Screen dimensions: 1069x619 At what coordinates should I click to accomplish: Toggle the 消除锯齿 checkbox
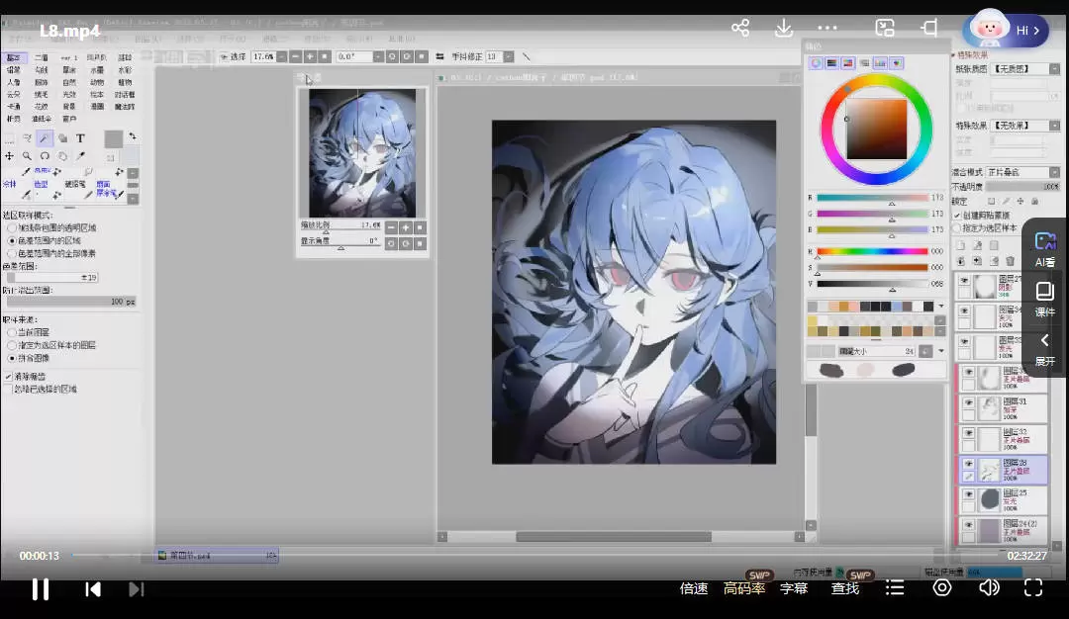pyautogui.click(x=9, y=376)
